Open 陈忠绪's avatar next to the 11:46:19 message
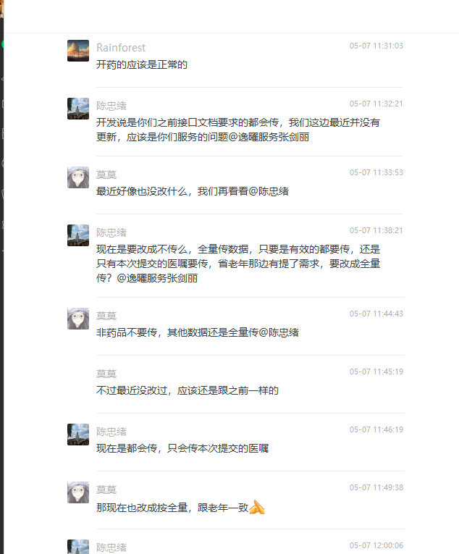This screenshot has width=459, height=554. pyautogui.click(x=78, y=435)
